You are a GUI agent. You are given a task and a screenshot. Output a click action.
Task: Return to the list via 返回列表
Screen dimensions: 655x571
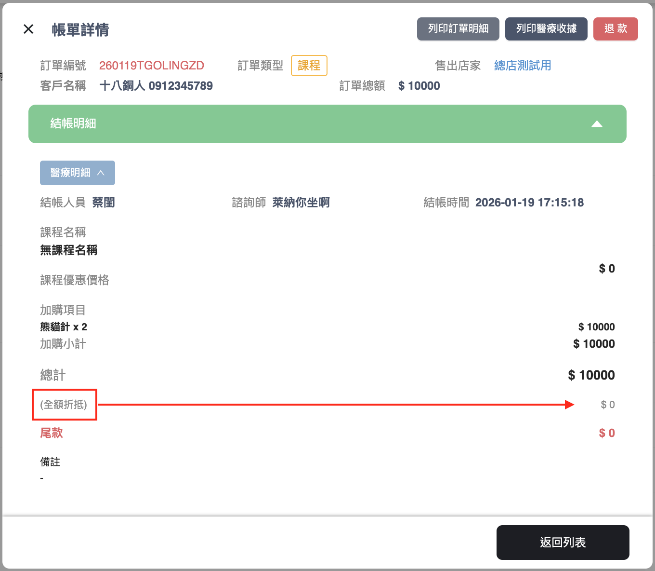(562, 543)
